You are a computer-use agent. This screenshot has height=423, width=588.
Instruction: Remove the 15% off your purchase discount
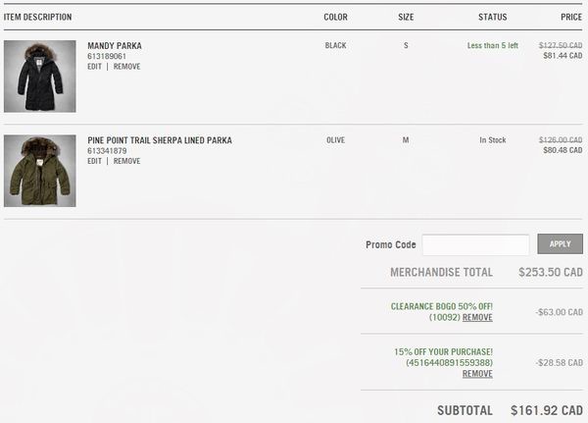(477, 374)
